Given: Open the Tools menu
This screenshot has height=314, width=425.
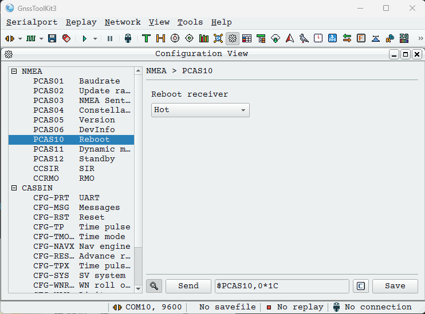Looking at the screenshot, I should click(x=190, y=22).
